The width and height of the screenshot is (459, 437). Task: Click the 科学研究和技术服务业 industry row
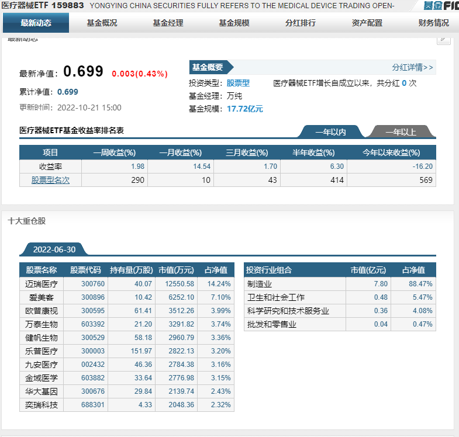tap(340, 311)
